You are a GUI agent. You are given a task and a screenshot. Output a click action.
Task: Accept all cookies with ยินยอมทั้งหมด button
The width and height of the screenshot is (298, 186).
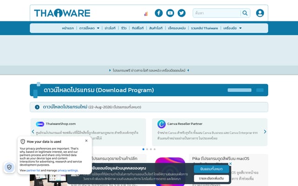pyautogui.click(x=211, y=169)
